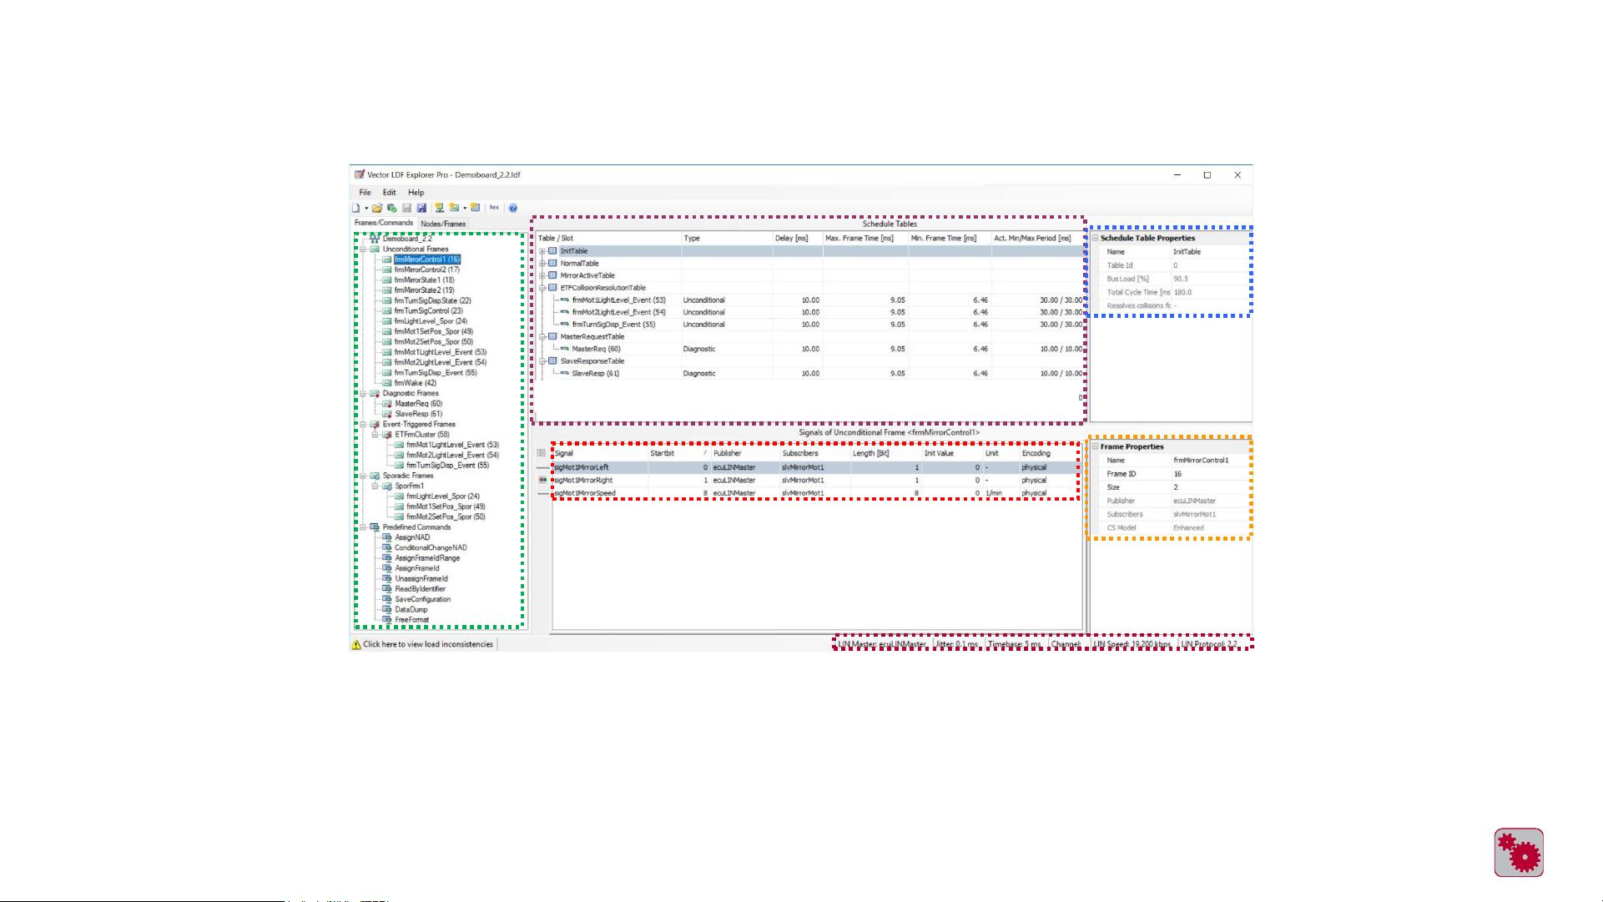Open the Edit menu
Image resolution: width=1603 pixels, height=902 pixels.
389,192
